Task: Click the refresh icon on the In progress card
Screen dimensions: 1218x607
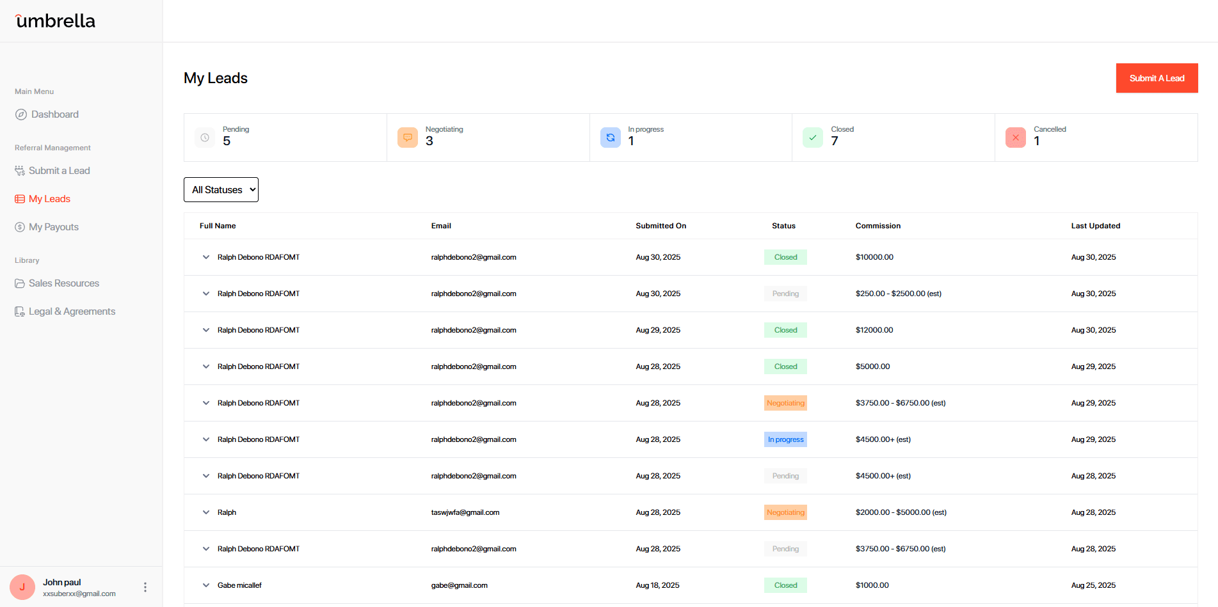Action: point(610,138)
